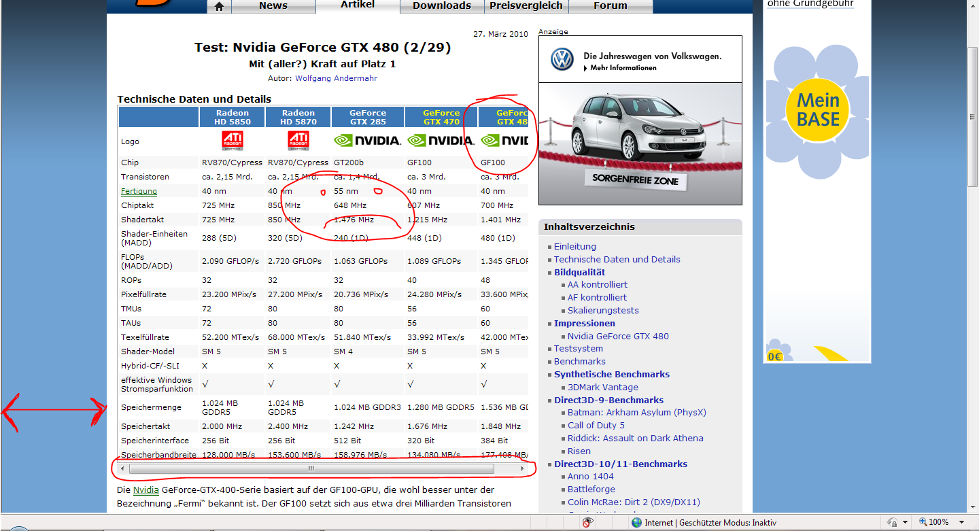Screen dimensions: 979x531
Task: Go to the home page icon tab
Action: (219, 6)
